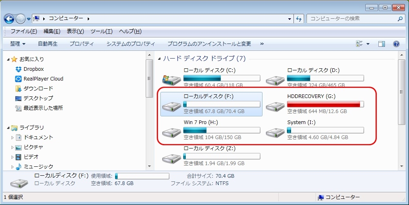Select お気に入り in the navigation pane
Image resolution: width=409 pixels, height=205 pixels.
coord(32,59)
